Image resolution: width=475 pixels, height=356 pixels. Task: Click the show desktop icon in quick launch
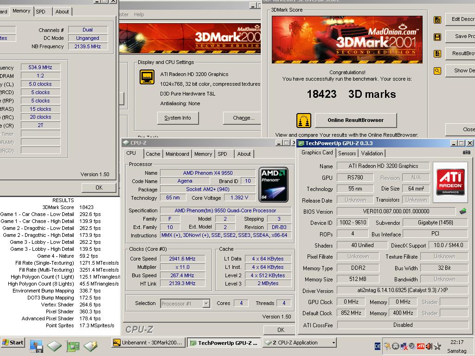(x=36, y=346)
